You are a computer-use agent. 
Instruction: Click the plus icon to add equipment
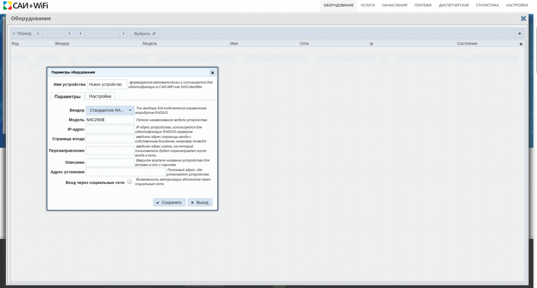tap(519, 33)
